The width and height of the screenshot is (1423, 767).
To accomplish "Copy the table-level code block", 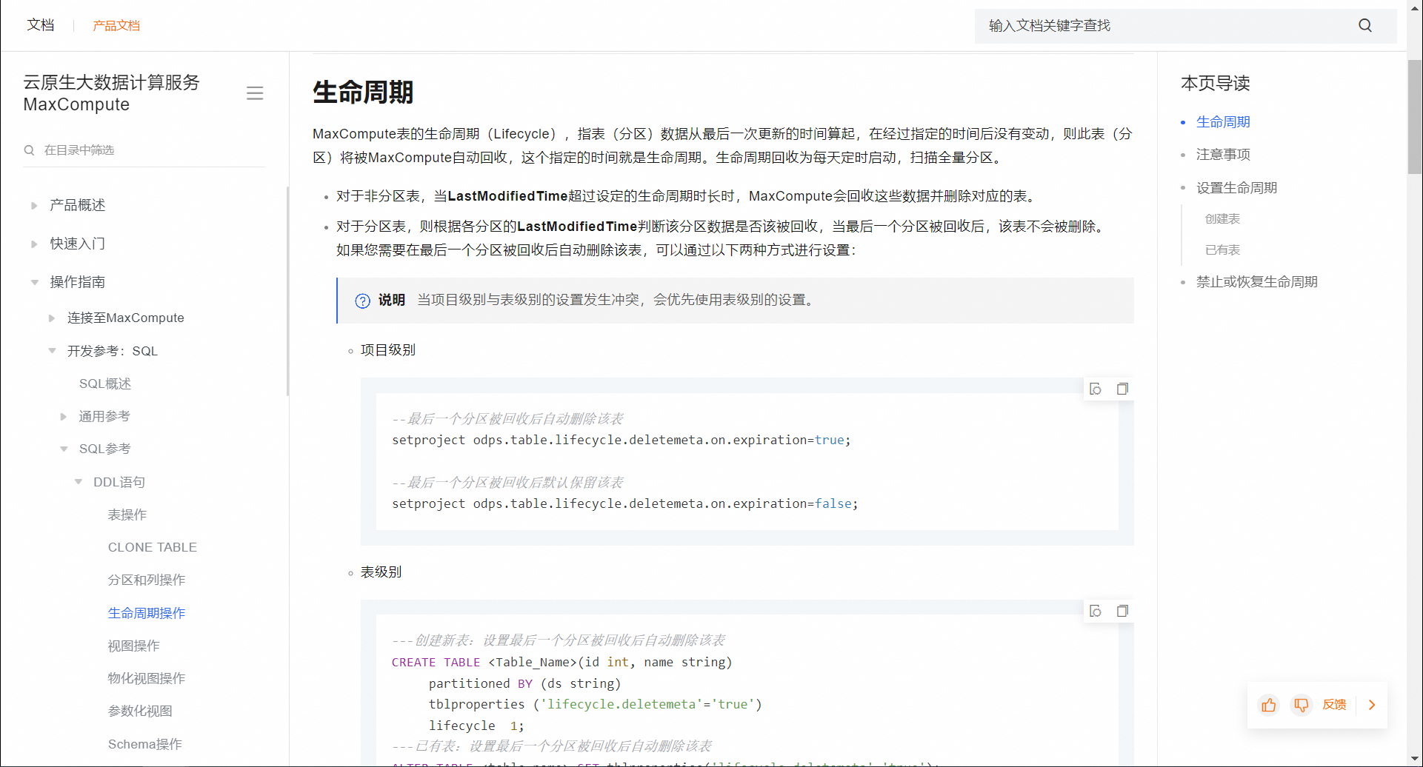I will 1122,612.
